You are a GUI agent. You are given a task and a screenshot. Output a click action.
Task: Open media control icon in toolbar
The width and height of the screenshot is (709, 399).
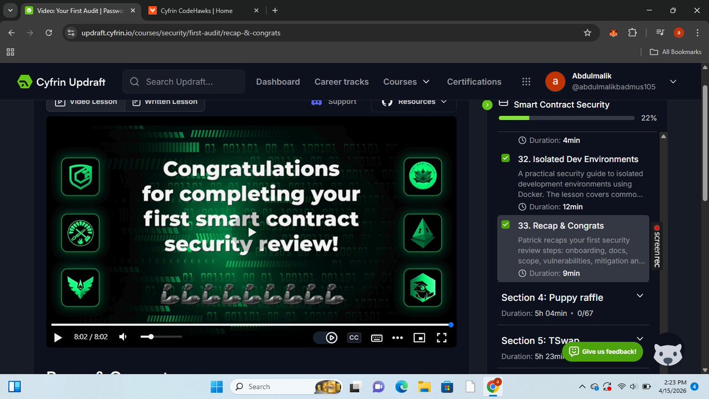coord(661,33)
